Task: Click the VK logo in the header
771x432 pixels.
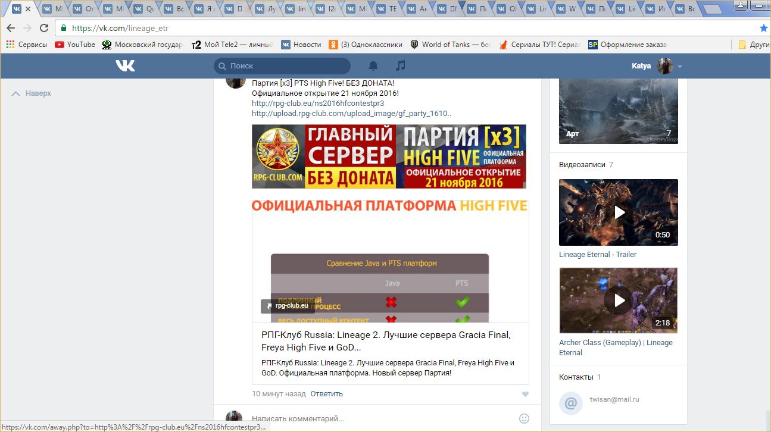Action: point(125,66)
